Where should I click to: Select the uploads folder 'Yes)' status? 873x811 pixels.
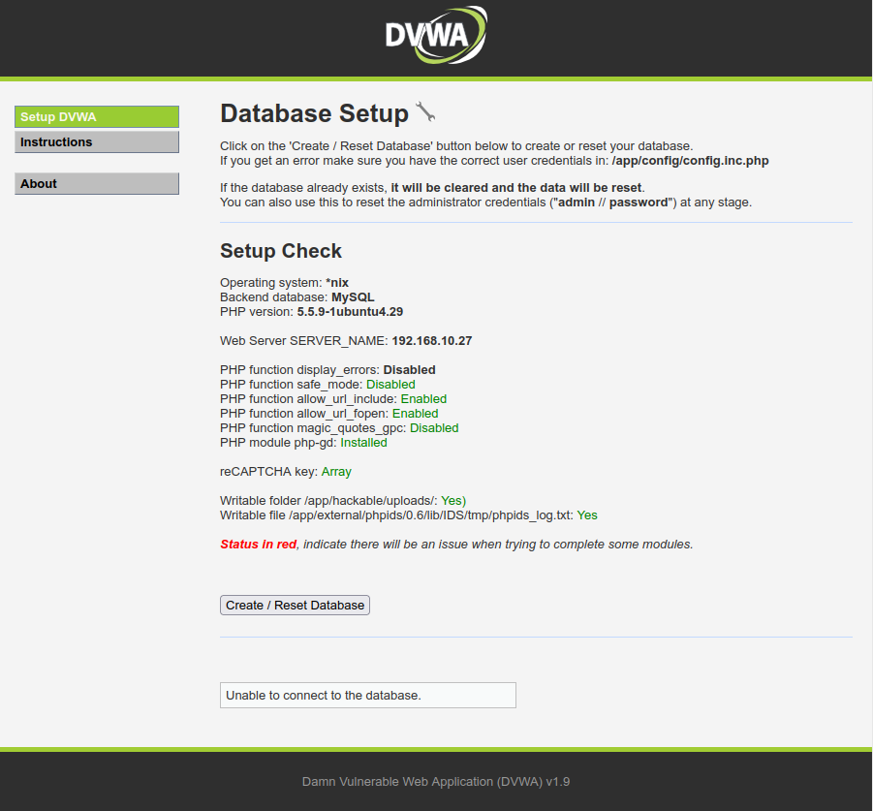(x=453, y=500)
